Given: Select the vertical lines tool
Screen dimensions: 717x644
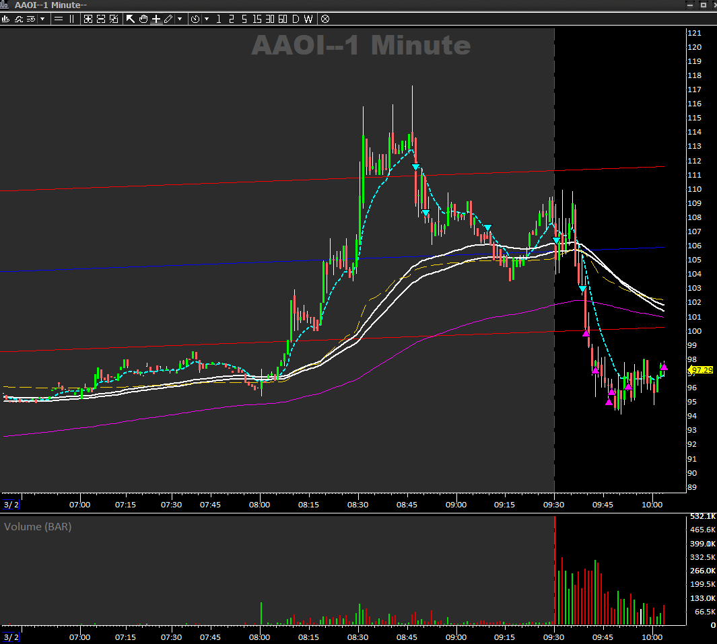Looking at the screenshot, I should [71, 19].
